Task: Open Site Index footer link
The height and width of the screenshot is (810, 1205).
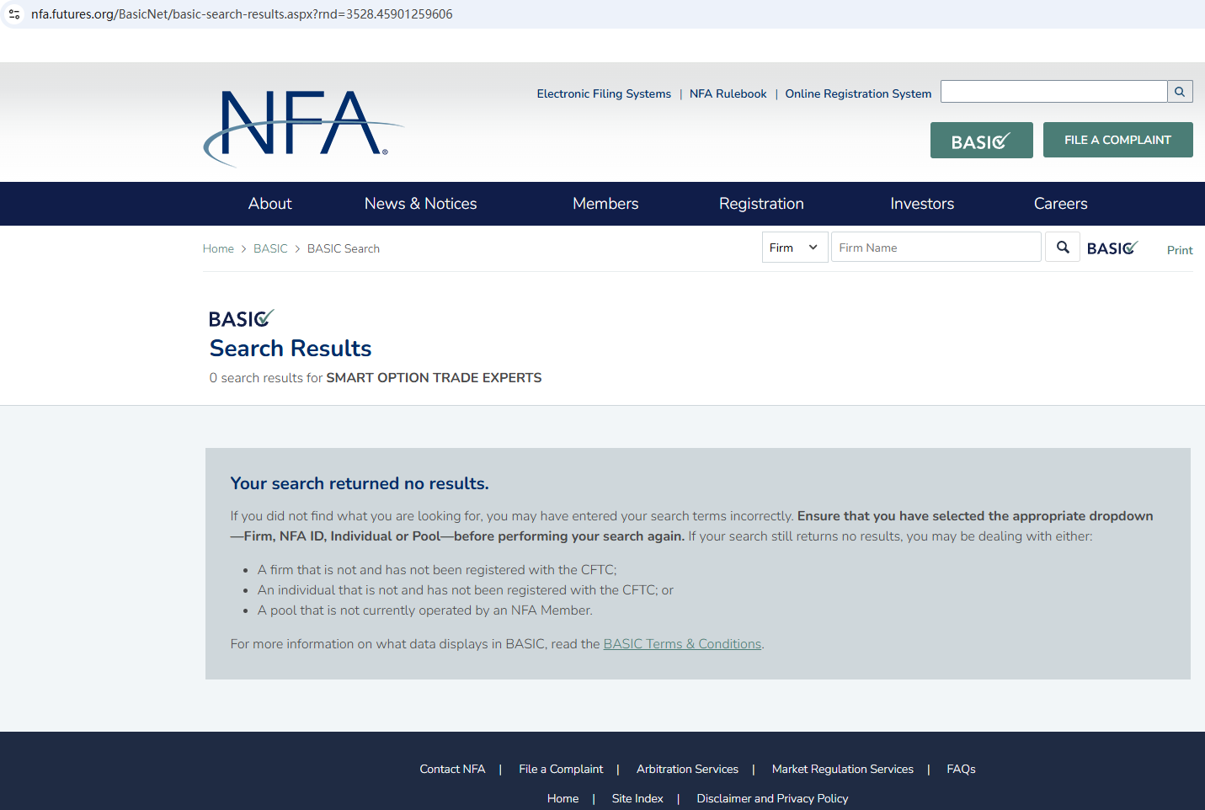Action: click(x=637, y=798)
